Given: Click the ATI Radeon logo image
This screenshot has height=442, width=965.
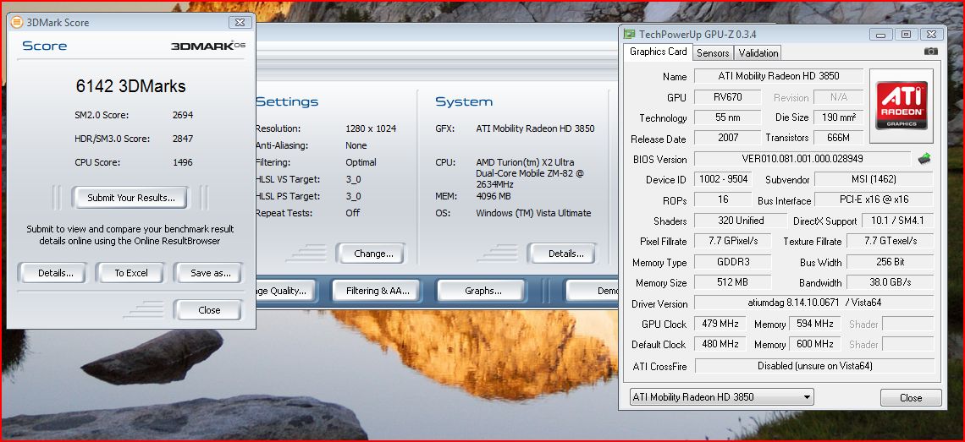Looking at the screenshot, I should pos(901,106).
